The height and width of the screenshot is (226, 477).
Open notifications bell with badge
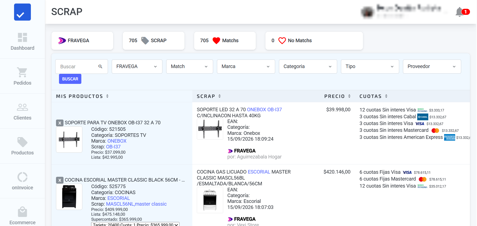point(462,12)
